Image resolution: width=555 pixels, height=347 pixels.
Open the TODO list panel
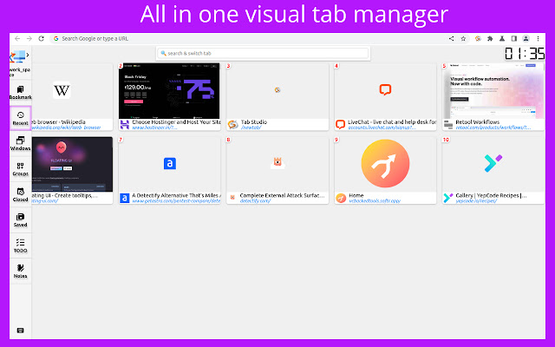point(21,246)
